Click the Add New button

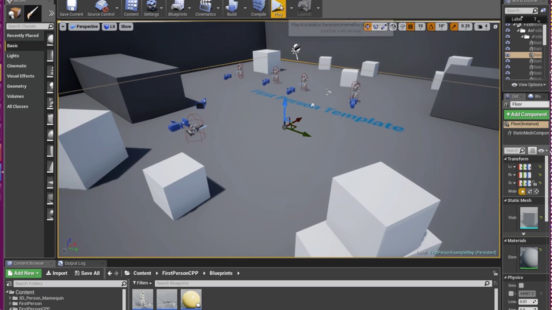click(x=24, y=273)
